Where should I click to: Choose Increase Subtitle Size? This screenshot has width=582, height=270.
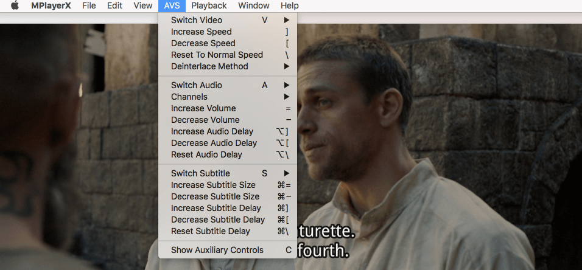(228, 185)
